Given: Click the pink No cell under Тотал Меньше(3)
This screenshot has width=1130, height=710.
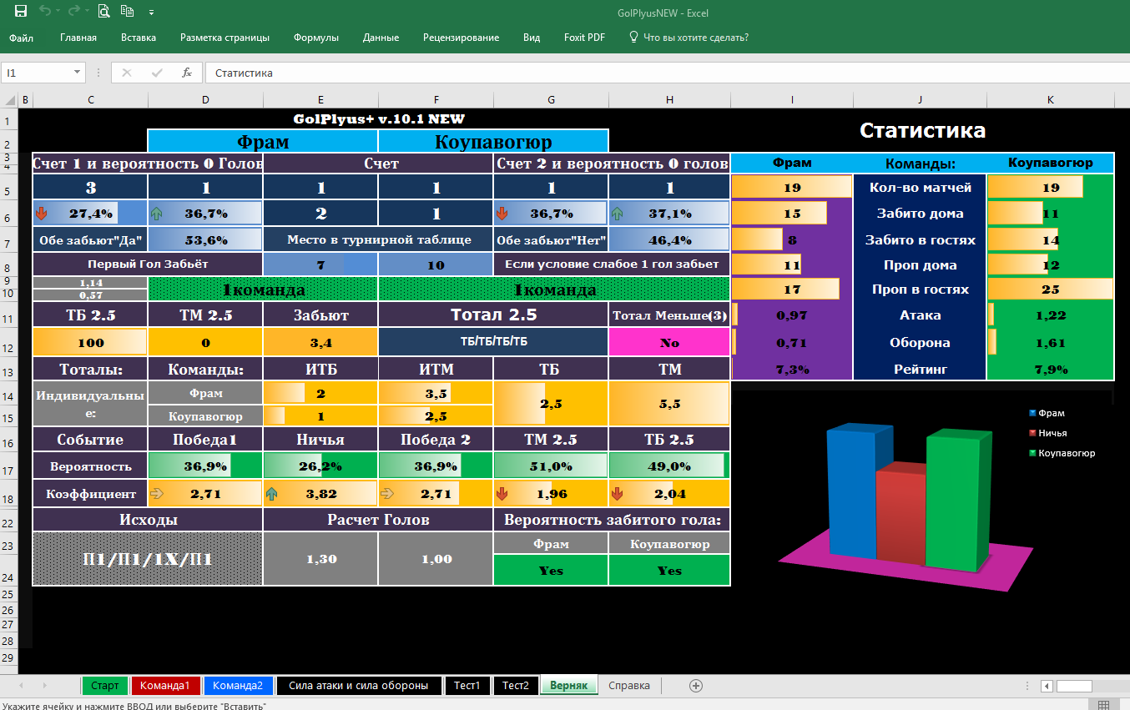Looking at the screenshot, I should pyautogui.click(x=669, y=343).
